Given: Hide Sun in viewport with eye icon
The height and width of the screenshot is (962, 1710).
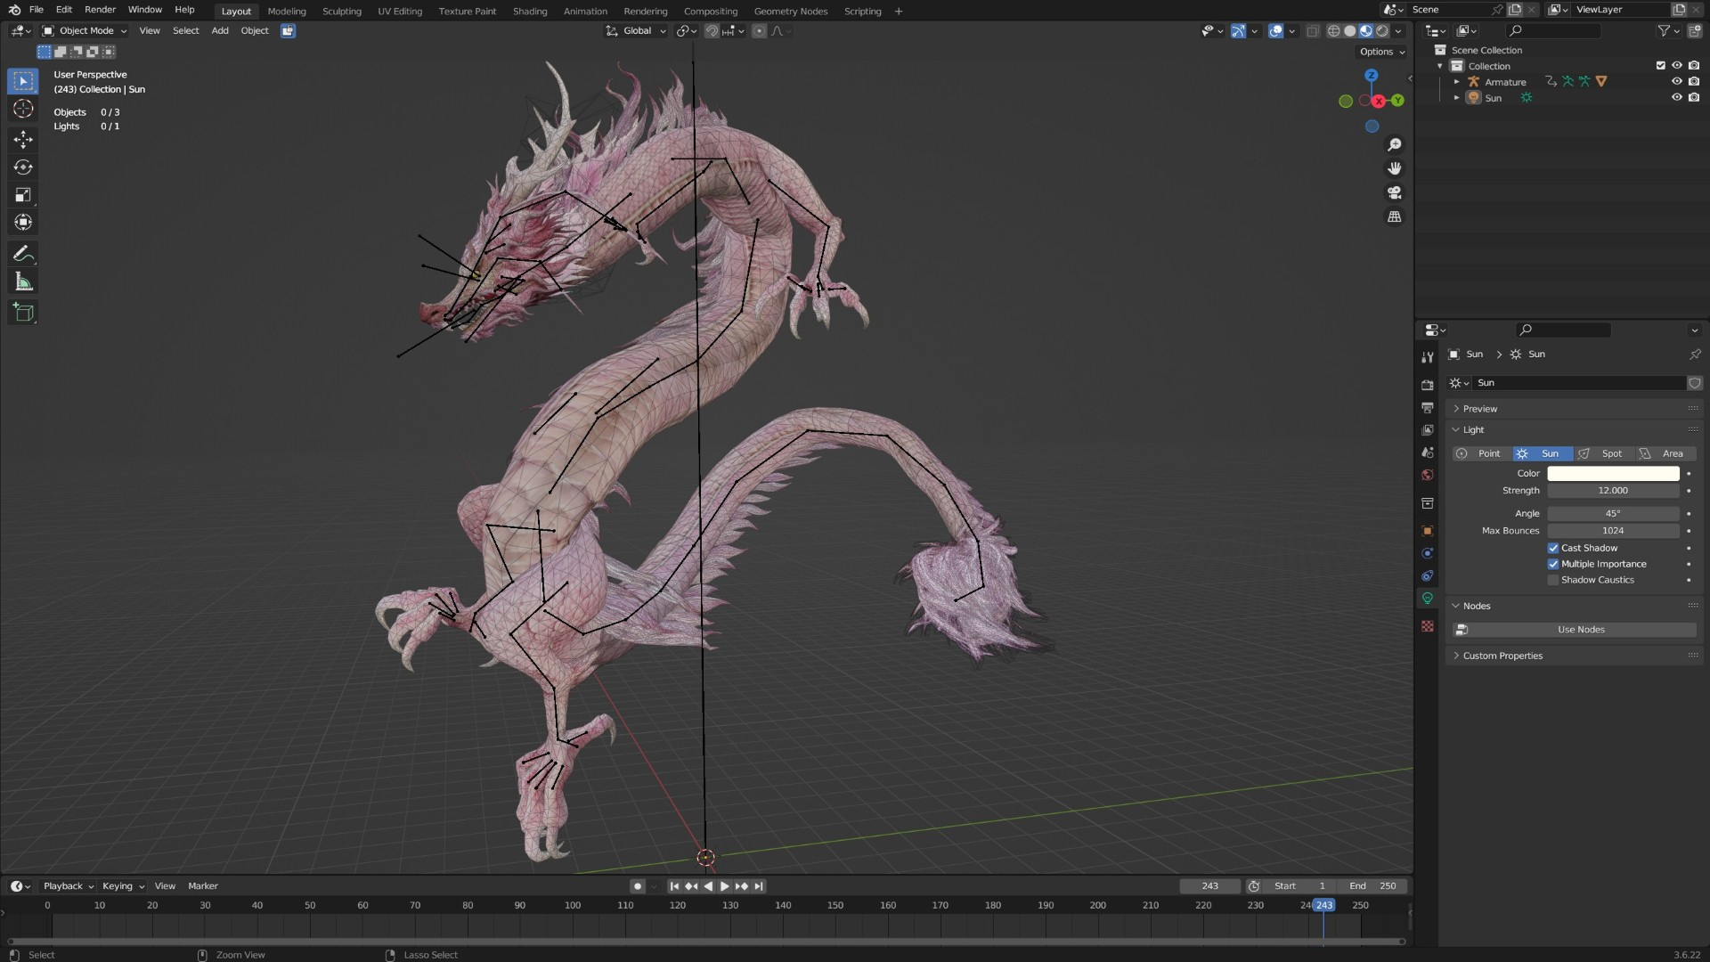Looking at the screenshot, I should pyautogui.click(x=1676, y=97).
